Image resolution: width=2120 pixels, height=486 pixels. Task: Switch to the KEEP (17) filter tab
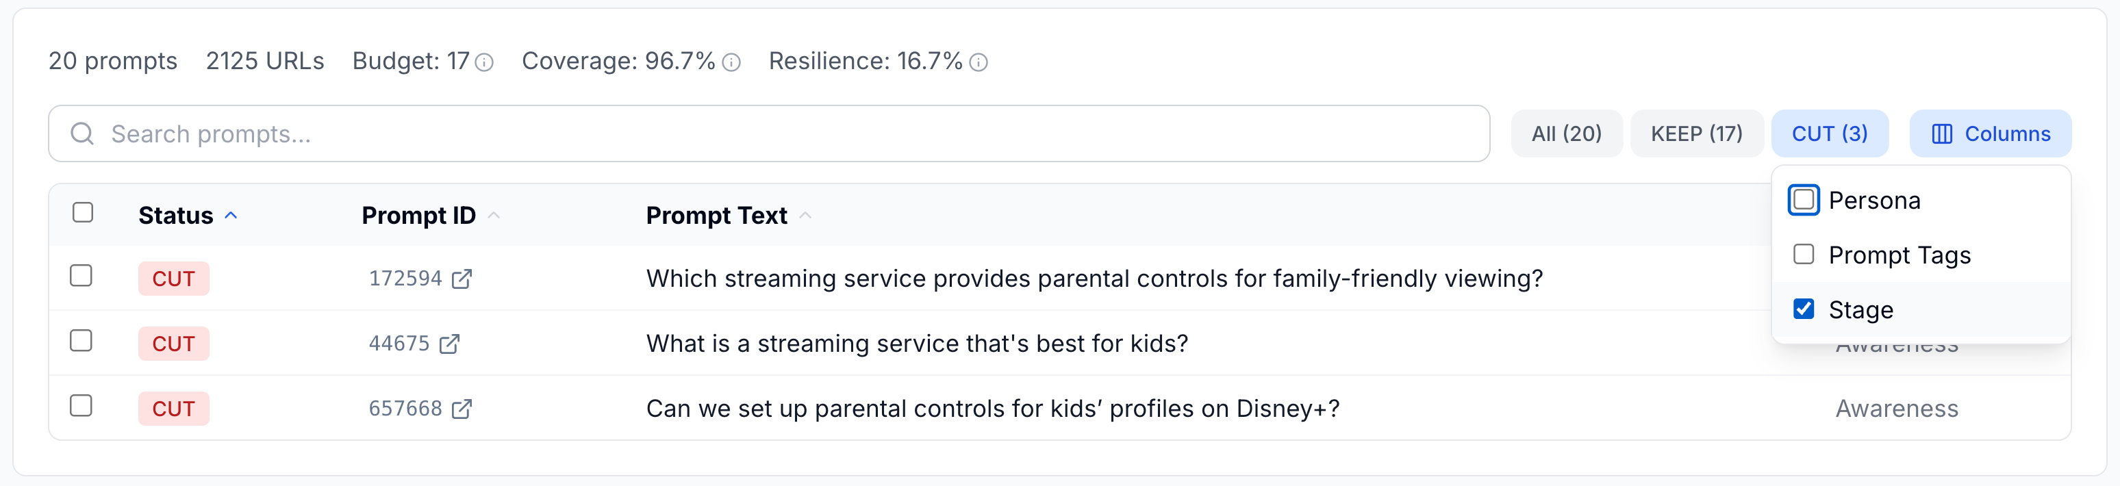(1696, 134)
